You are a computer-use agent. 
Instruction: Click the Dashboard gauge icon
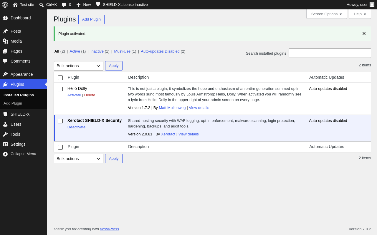pos(5,18)
